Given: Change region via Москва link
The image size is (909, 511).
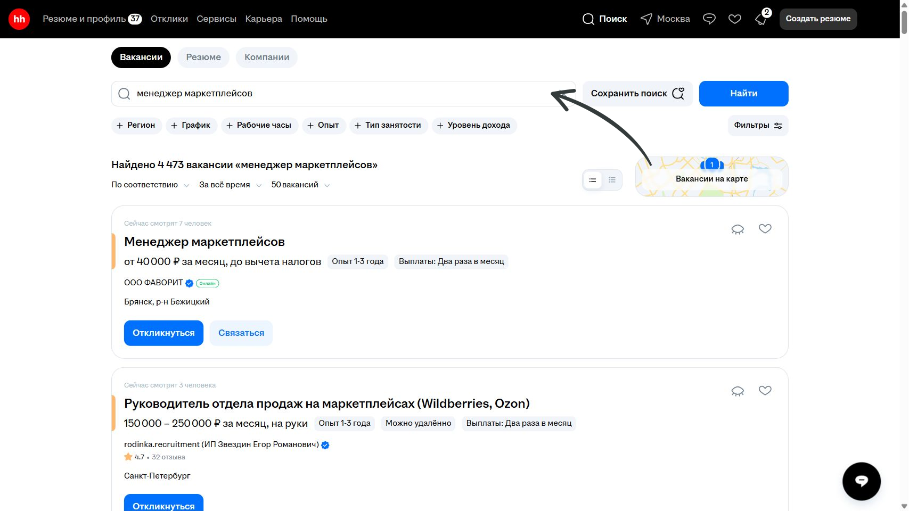Looking at the screenshot, I should pyautogui.click(x=673, y=19).
